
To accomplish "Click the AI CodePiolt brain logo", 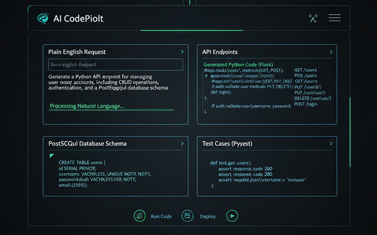I will point(43,18).
